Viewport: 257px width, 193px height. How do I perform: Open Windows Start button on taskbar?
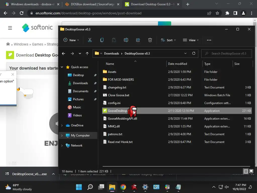79,187
